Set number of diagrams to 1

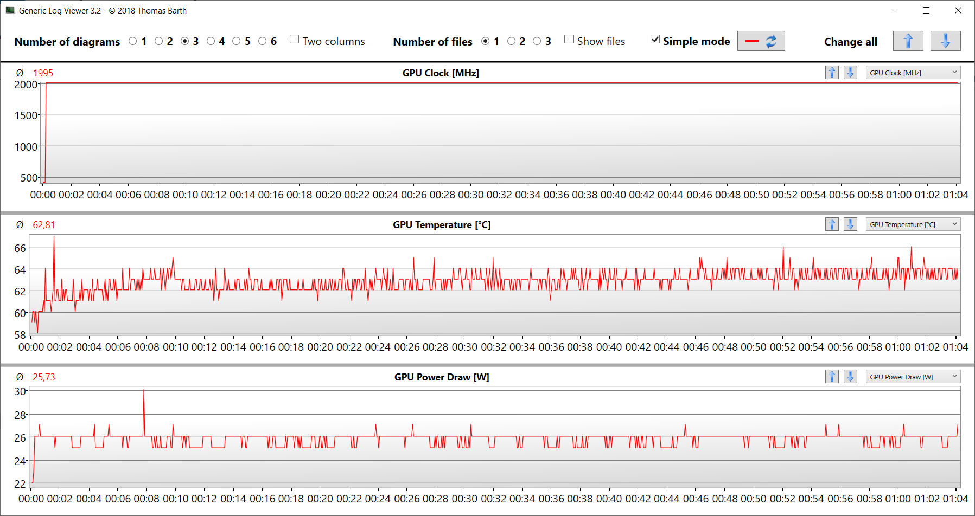pyautogui.click(x=133, y=41)
